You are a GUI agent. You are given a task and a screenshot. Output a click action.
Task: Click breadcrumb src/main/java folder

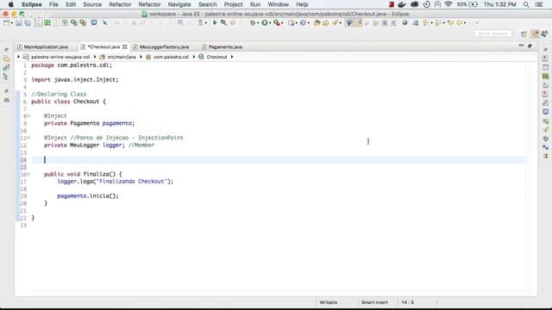[x=122, y=57]
